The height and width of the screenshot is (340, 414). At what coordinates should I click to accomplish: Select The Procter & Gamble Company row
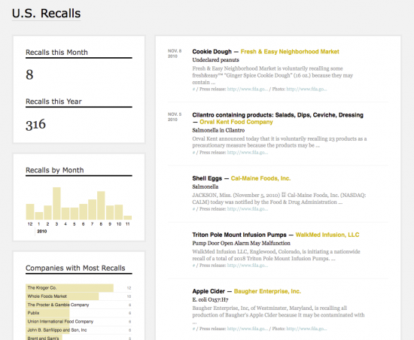pyautogui.click(x=79, y=305)
